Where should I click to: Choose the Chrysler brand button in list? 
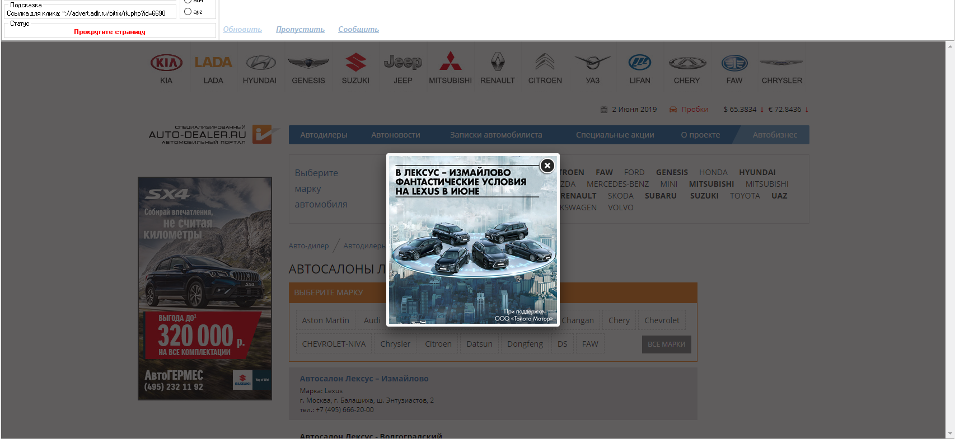[395, 344]
